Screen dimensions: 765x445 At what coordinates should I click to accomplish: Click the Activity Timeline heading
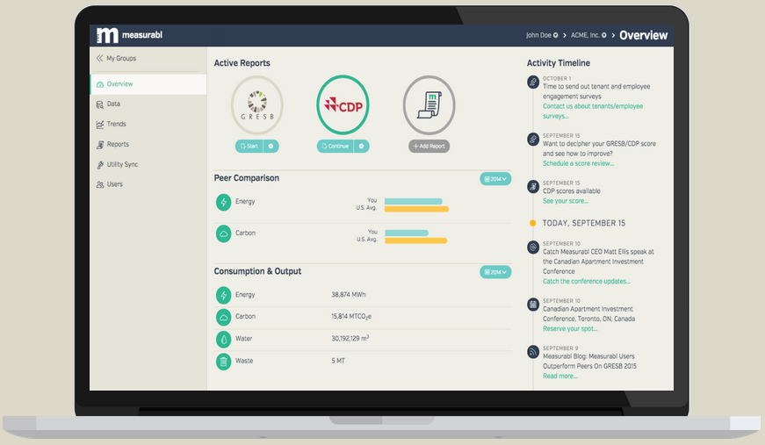(558, 63)
